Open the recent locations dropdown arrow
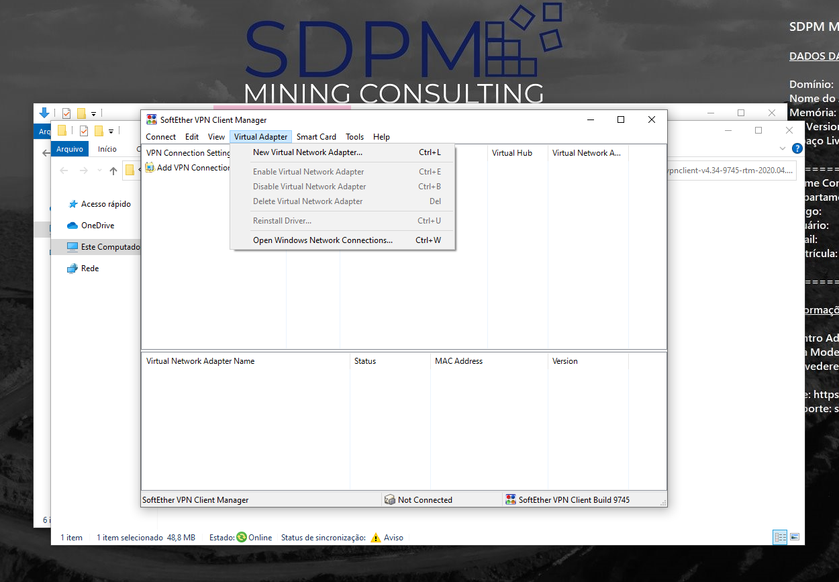Image resolution: width=839 pixels, height=582 pixels. coord(99,171)
